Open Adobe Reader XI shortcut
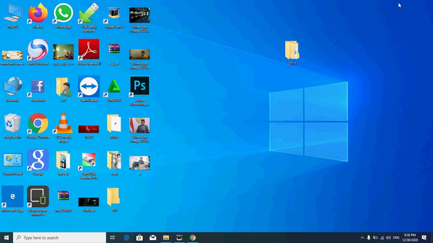433x243 pixels. (89, 52)
